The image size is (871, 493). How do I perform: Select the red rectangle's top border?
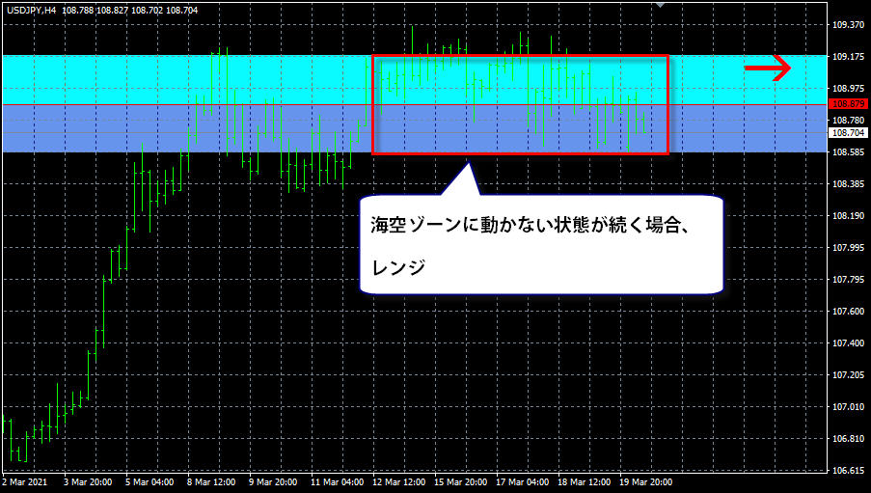[x=520, y=56]
